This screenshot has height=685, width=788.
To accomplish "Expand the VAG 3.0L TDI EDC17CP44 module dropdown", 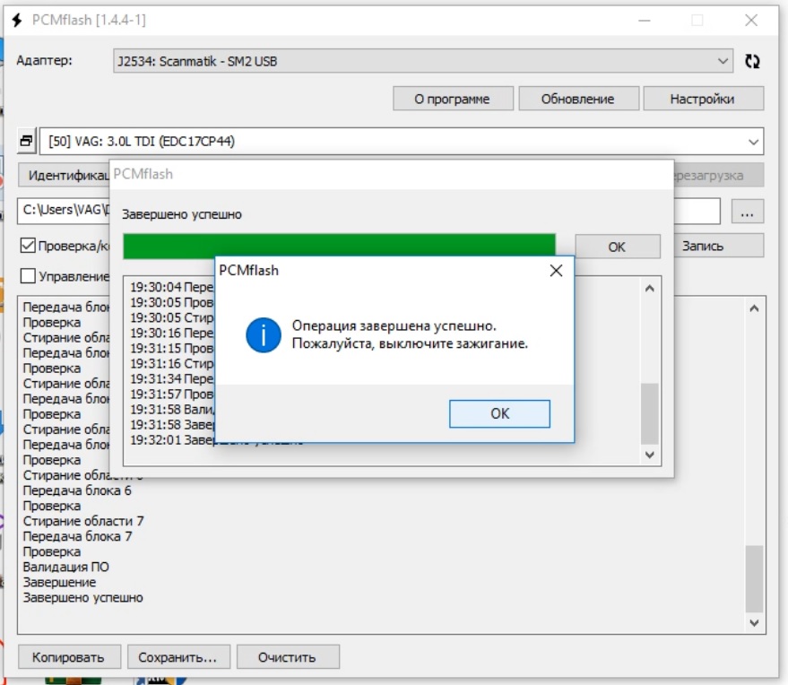I will pyautogui.click(x=402, y=142).
